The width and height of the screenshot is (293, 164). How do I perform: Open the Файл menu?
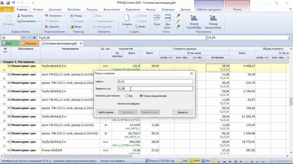point(7,9)
